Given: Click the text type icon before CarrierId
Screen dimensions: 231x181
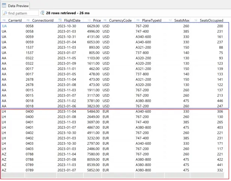Looking at the screenshot, I should (4, 20).
